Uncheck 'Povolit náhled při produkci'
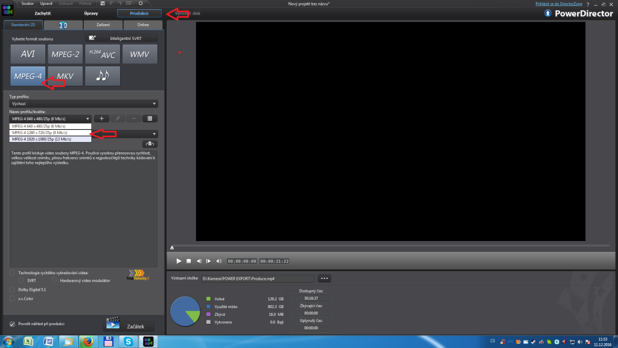618x348 pixels. [x=13, y=323]
